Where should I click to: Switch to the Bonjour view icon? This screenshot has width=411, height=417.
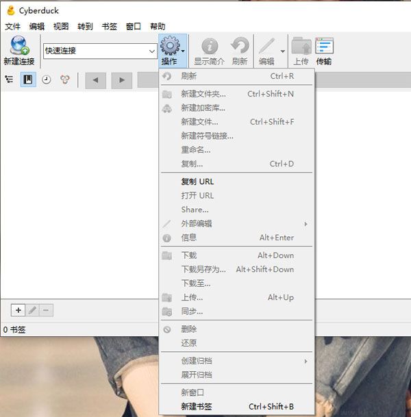(65, 79)
